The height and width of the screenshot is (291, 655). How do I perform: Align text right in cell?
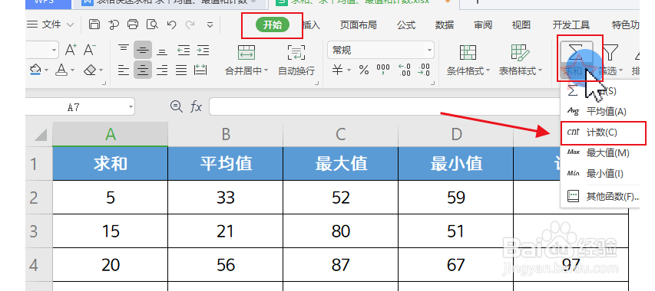(162, 70)
